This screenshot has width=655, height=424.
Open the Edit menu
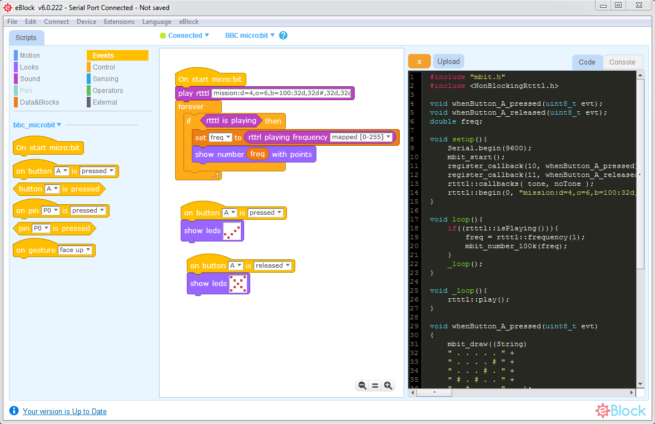[31, 22]
